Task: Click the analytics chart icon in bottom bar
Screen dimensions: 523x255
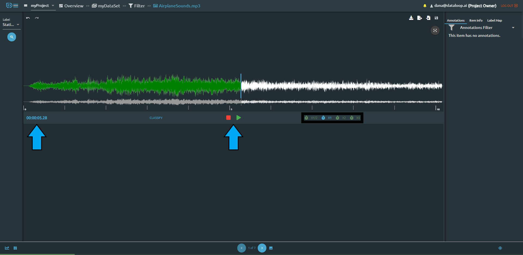Action: [7, 248]
